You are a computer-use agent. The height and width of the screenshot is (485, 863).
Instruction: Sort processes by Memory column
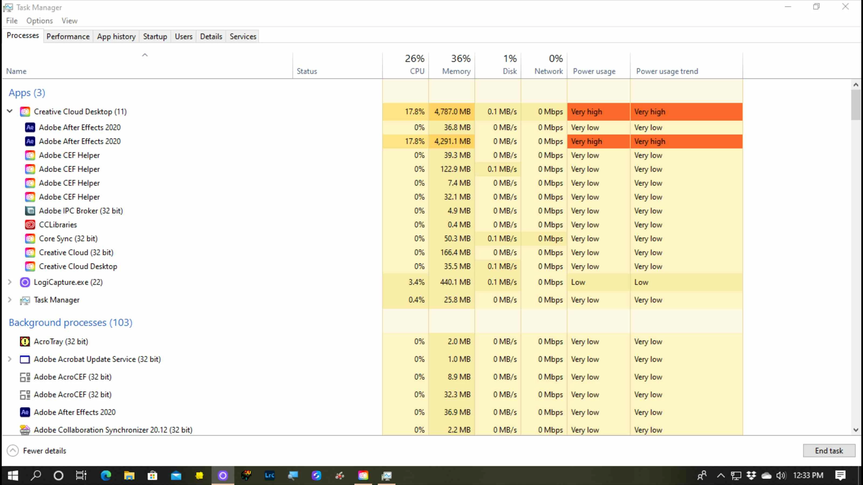pos(456,71)
